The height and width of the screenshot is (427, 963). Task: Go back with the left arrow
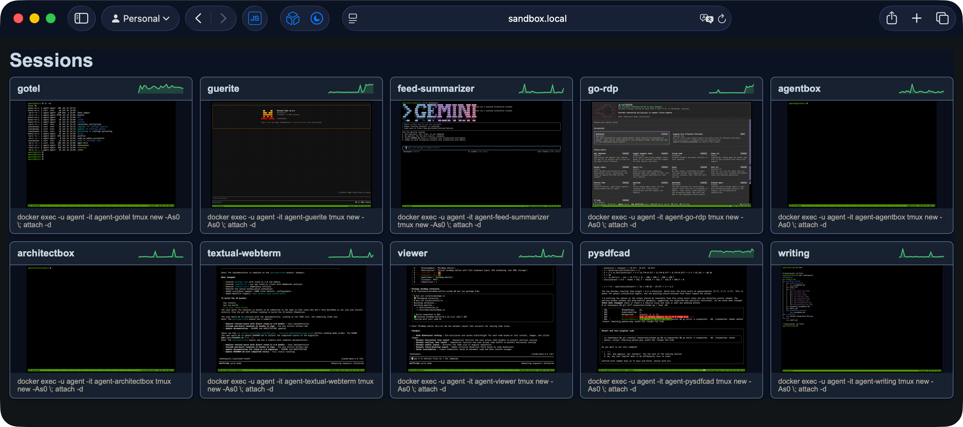(x=199, y=18)
